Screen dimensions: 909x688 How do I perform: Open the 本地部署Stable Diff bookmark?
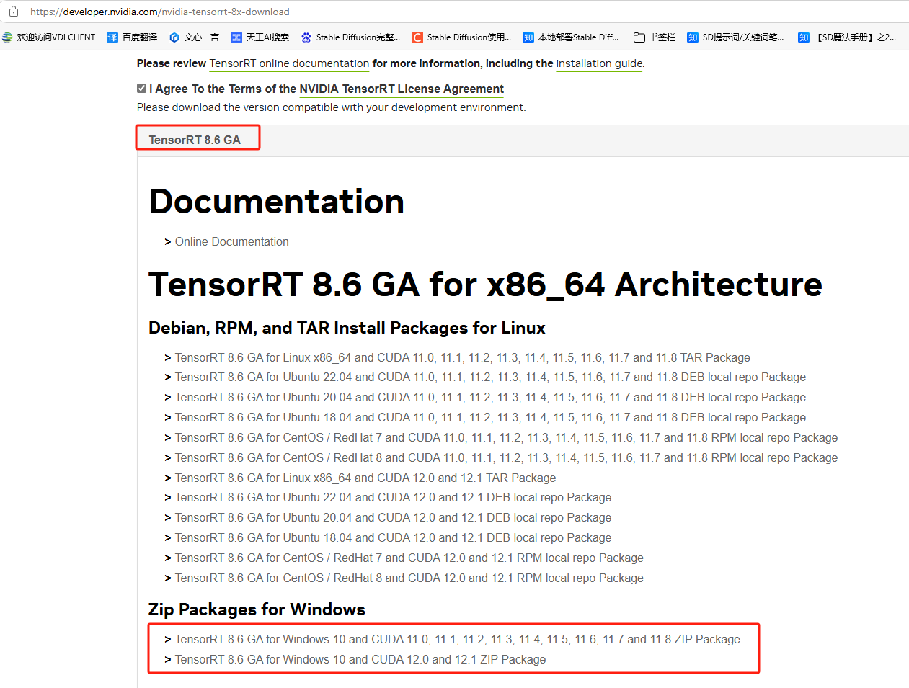tap(572, 37)
